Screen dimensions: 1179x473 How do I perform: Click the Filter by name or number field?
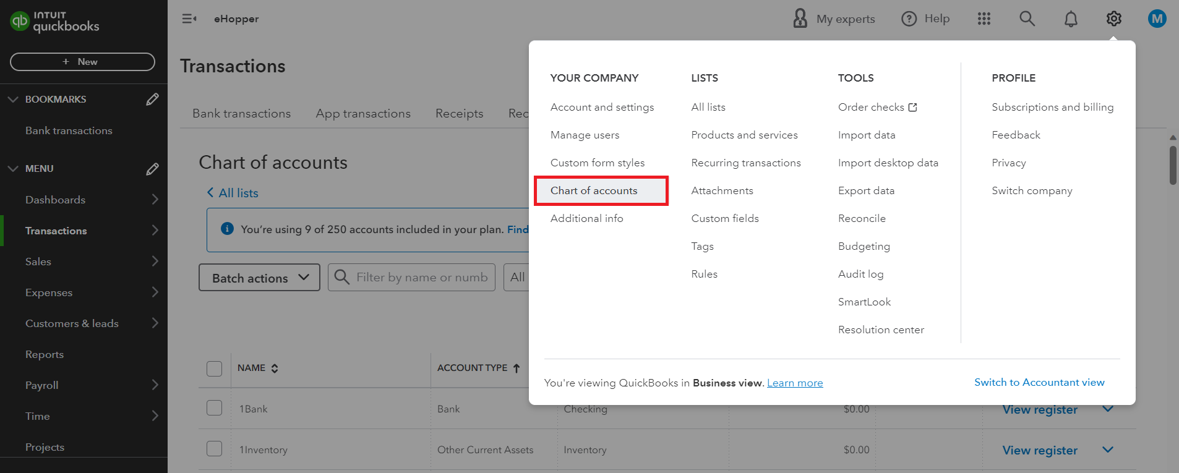[x=411, y=278]
